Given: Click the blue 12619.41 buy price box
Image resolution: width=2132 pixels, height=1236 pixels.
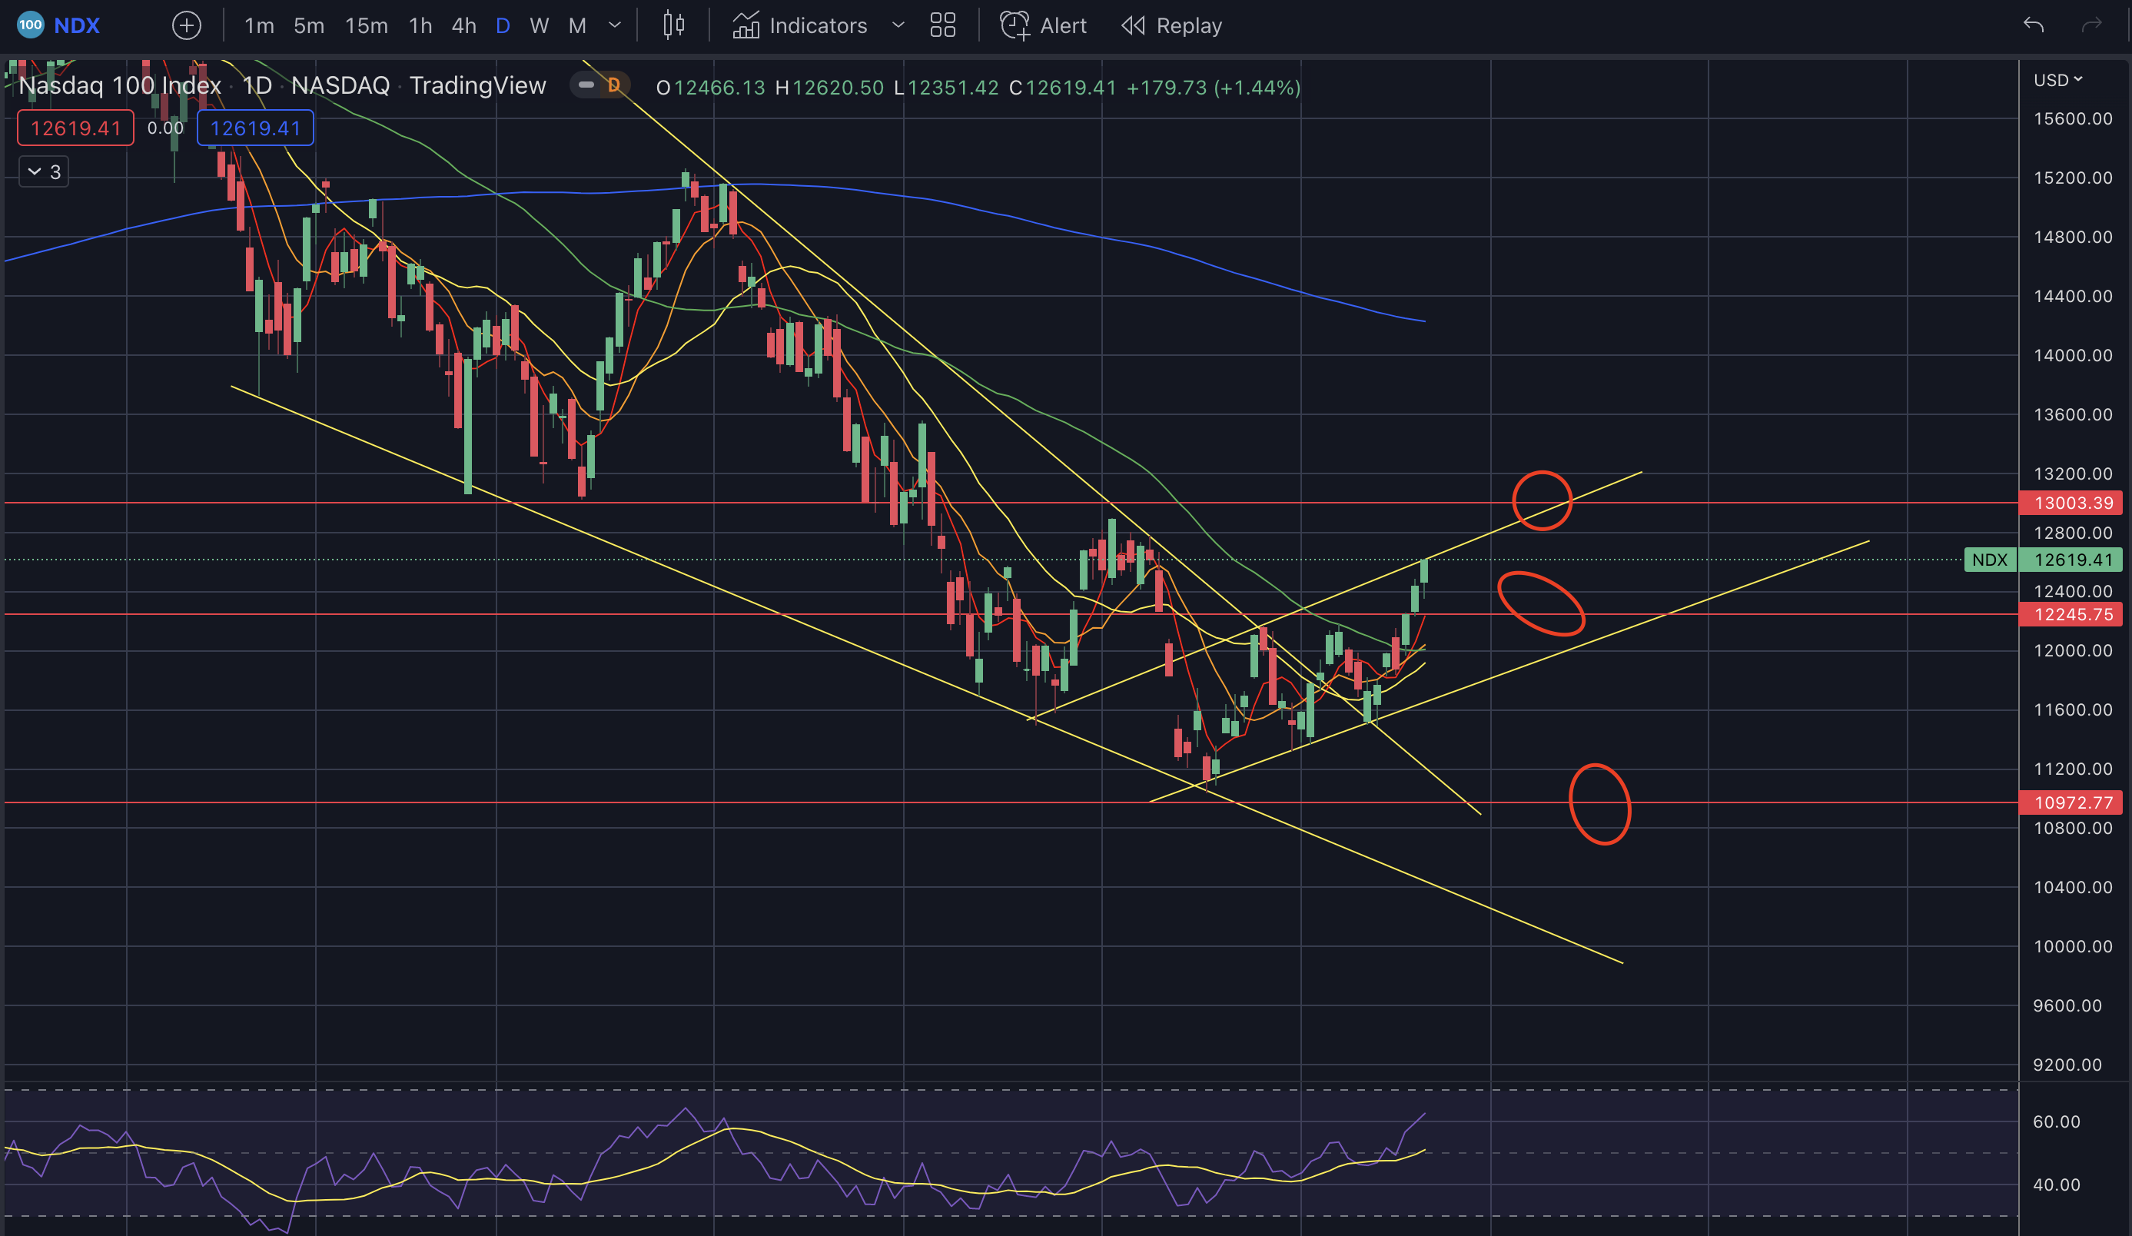Looking at the screenshot, I should coord(254,128).
